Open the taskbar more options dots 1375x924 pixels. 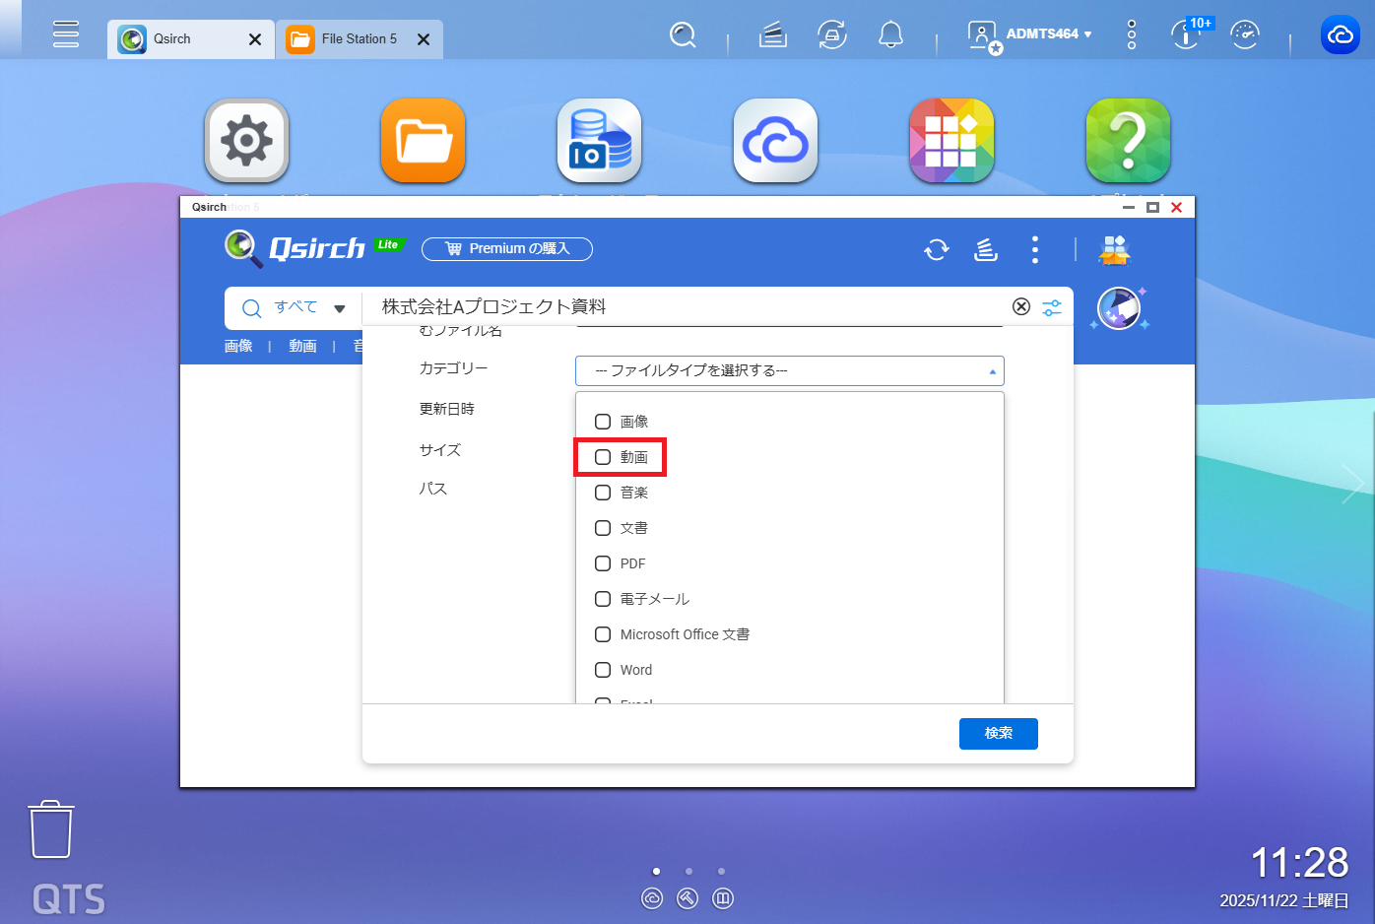click(x=1132, y=35)
